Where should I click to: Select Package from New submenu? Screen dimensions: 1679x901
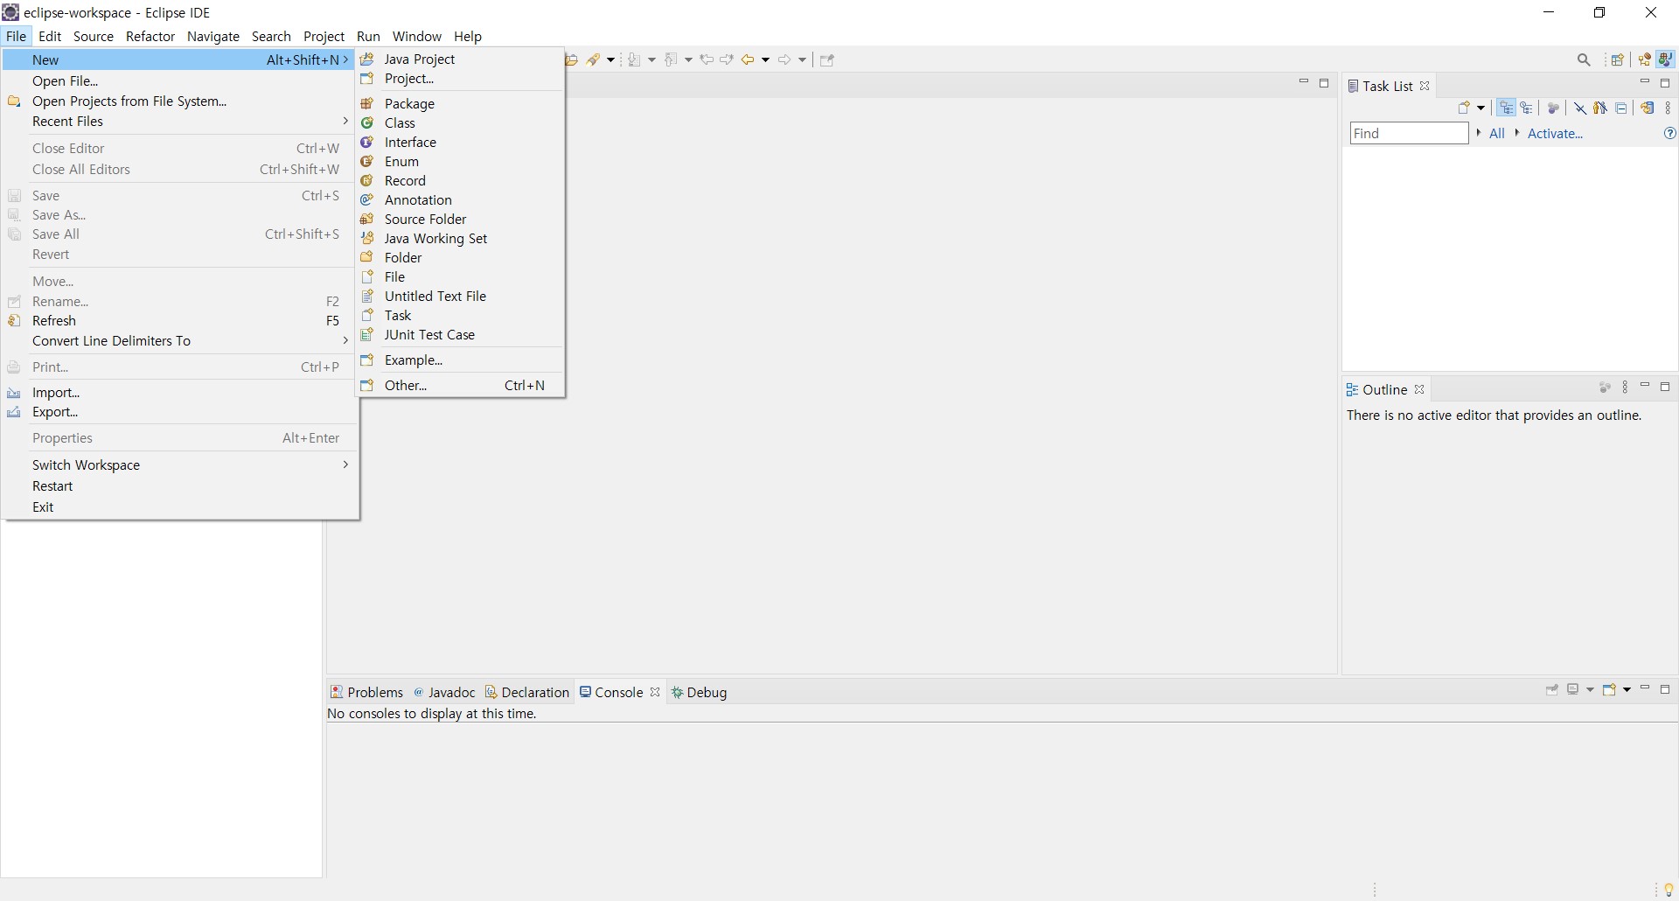[460, 104]
